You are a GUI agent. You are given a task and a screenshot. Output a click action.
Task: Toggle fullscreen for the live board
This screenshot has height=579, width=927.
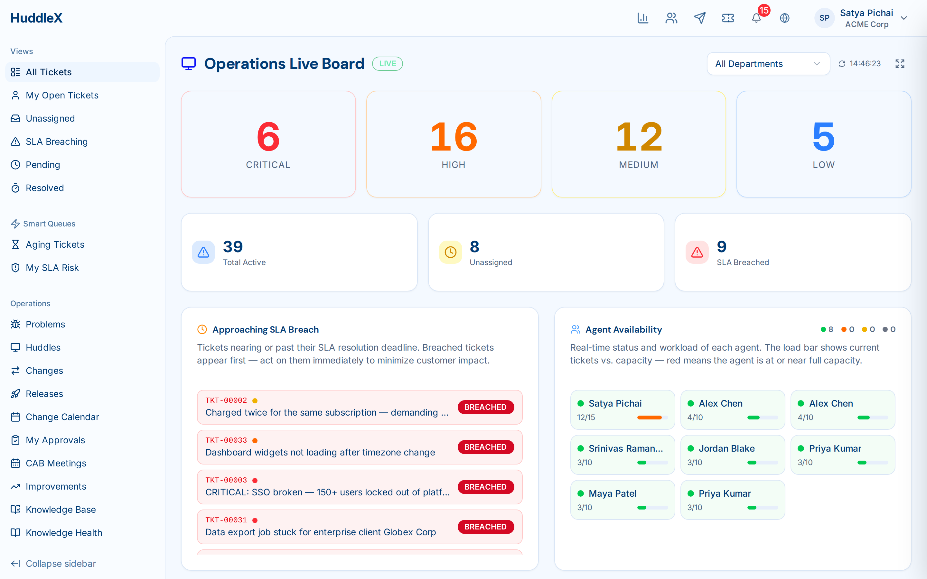click(x=900, y=64)
